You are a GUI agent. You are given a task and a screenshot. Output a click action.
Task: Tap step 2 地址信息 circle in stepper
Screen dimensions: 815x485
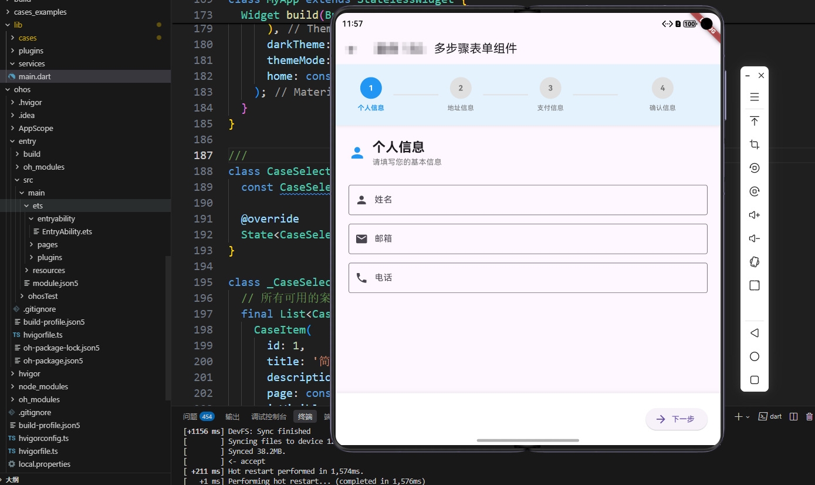461,88
